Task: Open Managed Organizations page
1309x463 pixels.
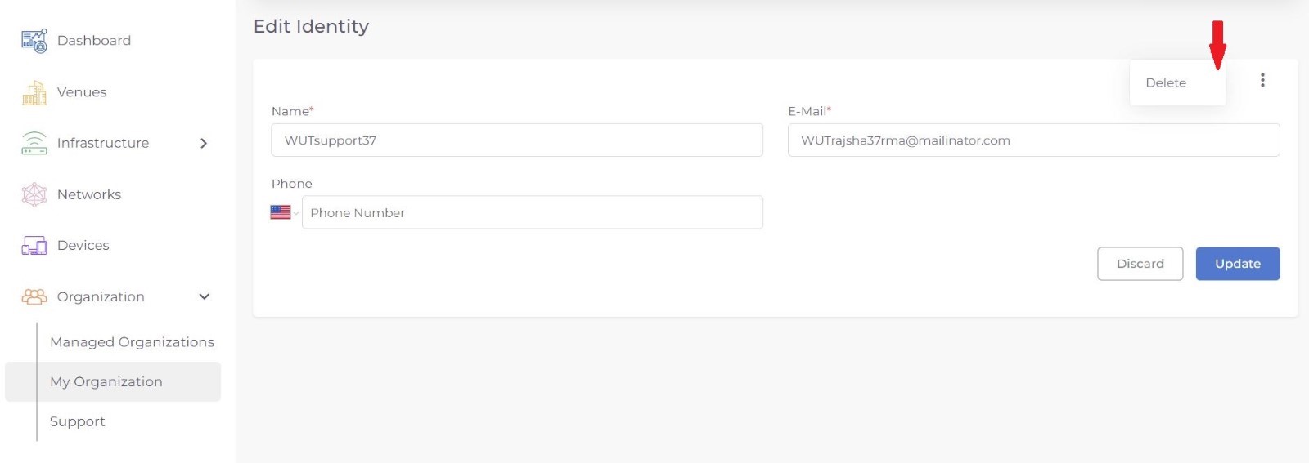Action: (132, 342)
